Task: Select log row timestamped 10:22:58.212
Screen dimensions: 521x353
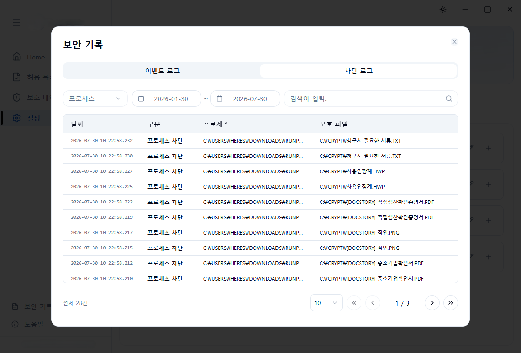Action: click(x=260, y=263)
